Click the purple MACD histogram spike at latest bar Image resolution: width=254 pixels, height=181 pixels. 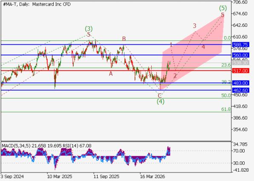coord(168,151)
